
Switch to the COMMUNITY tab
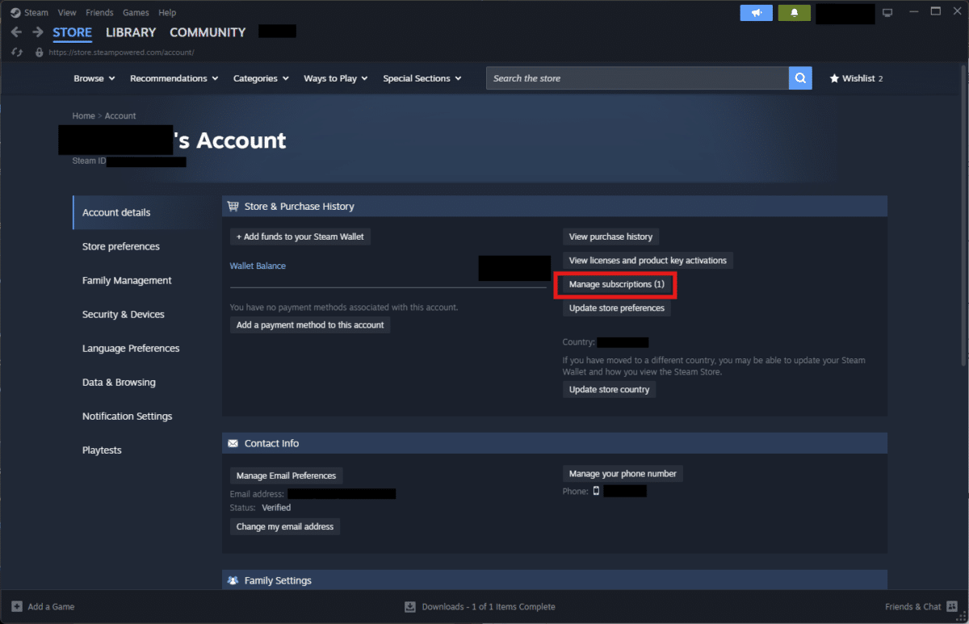click(x=208, y=32)
